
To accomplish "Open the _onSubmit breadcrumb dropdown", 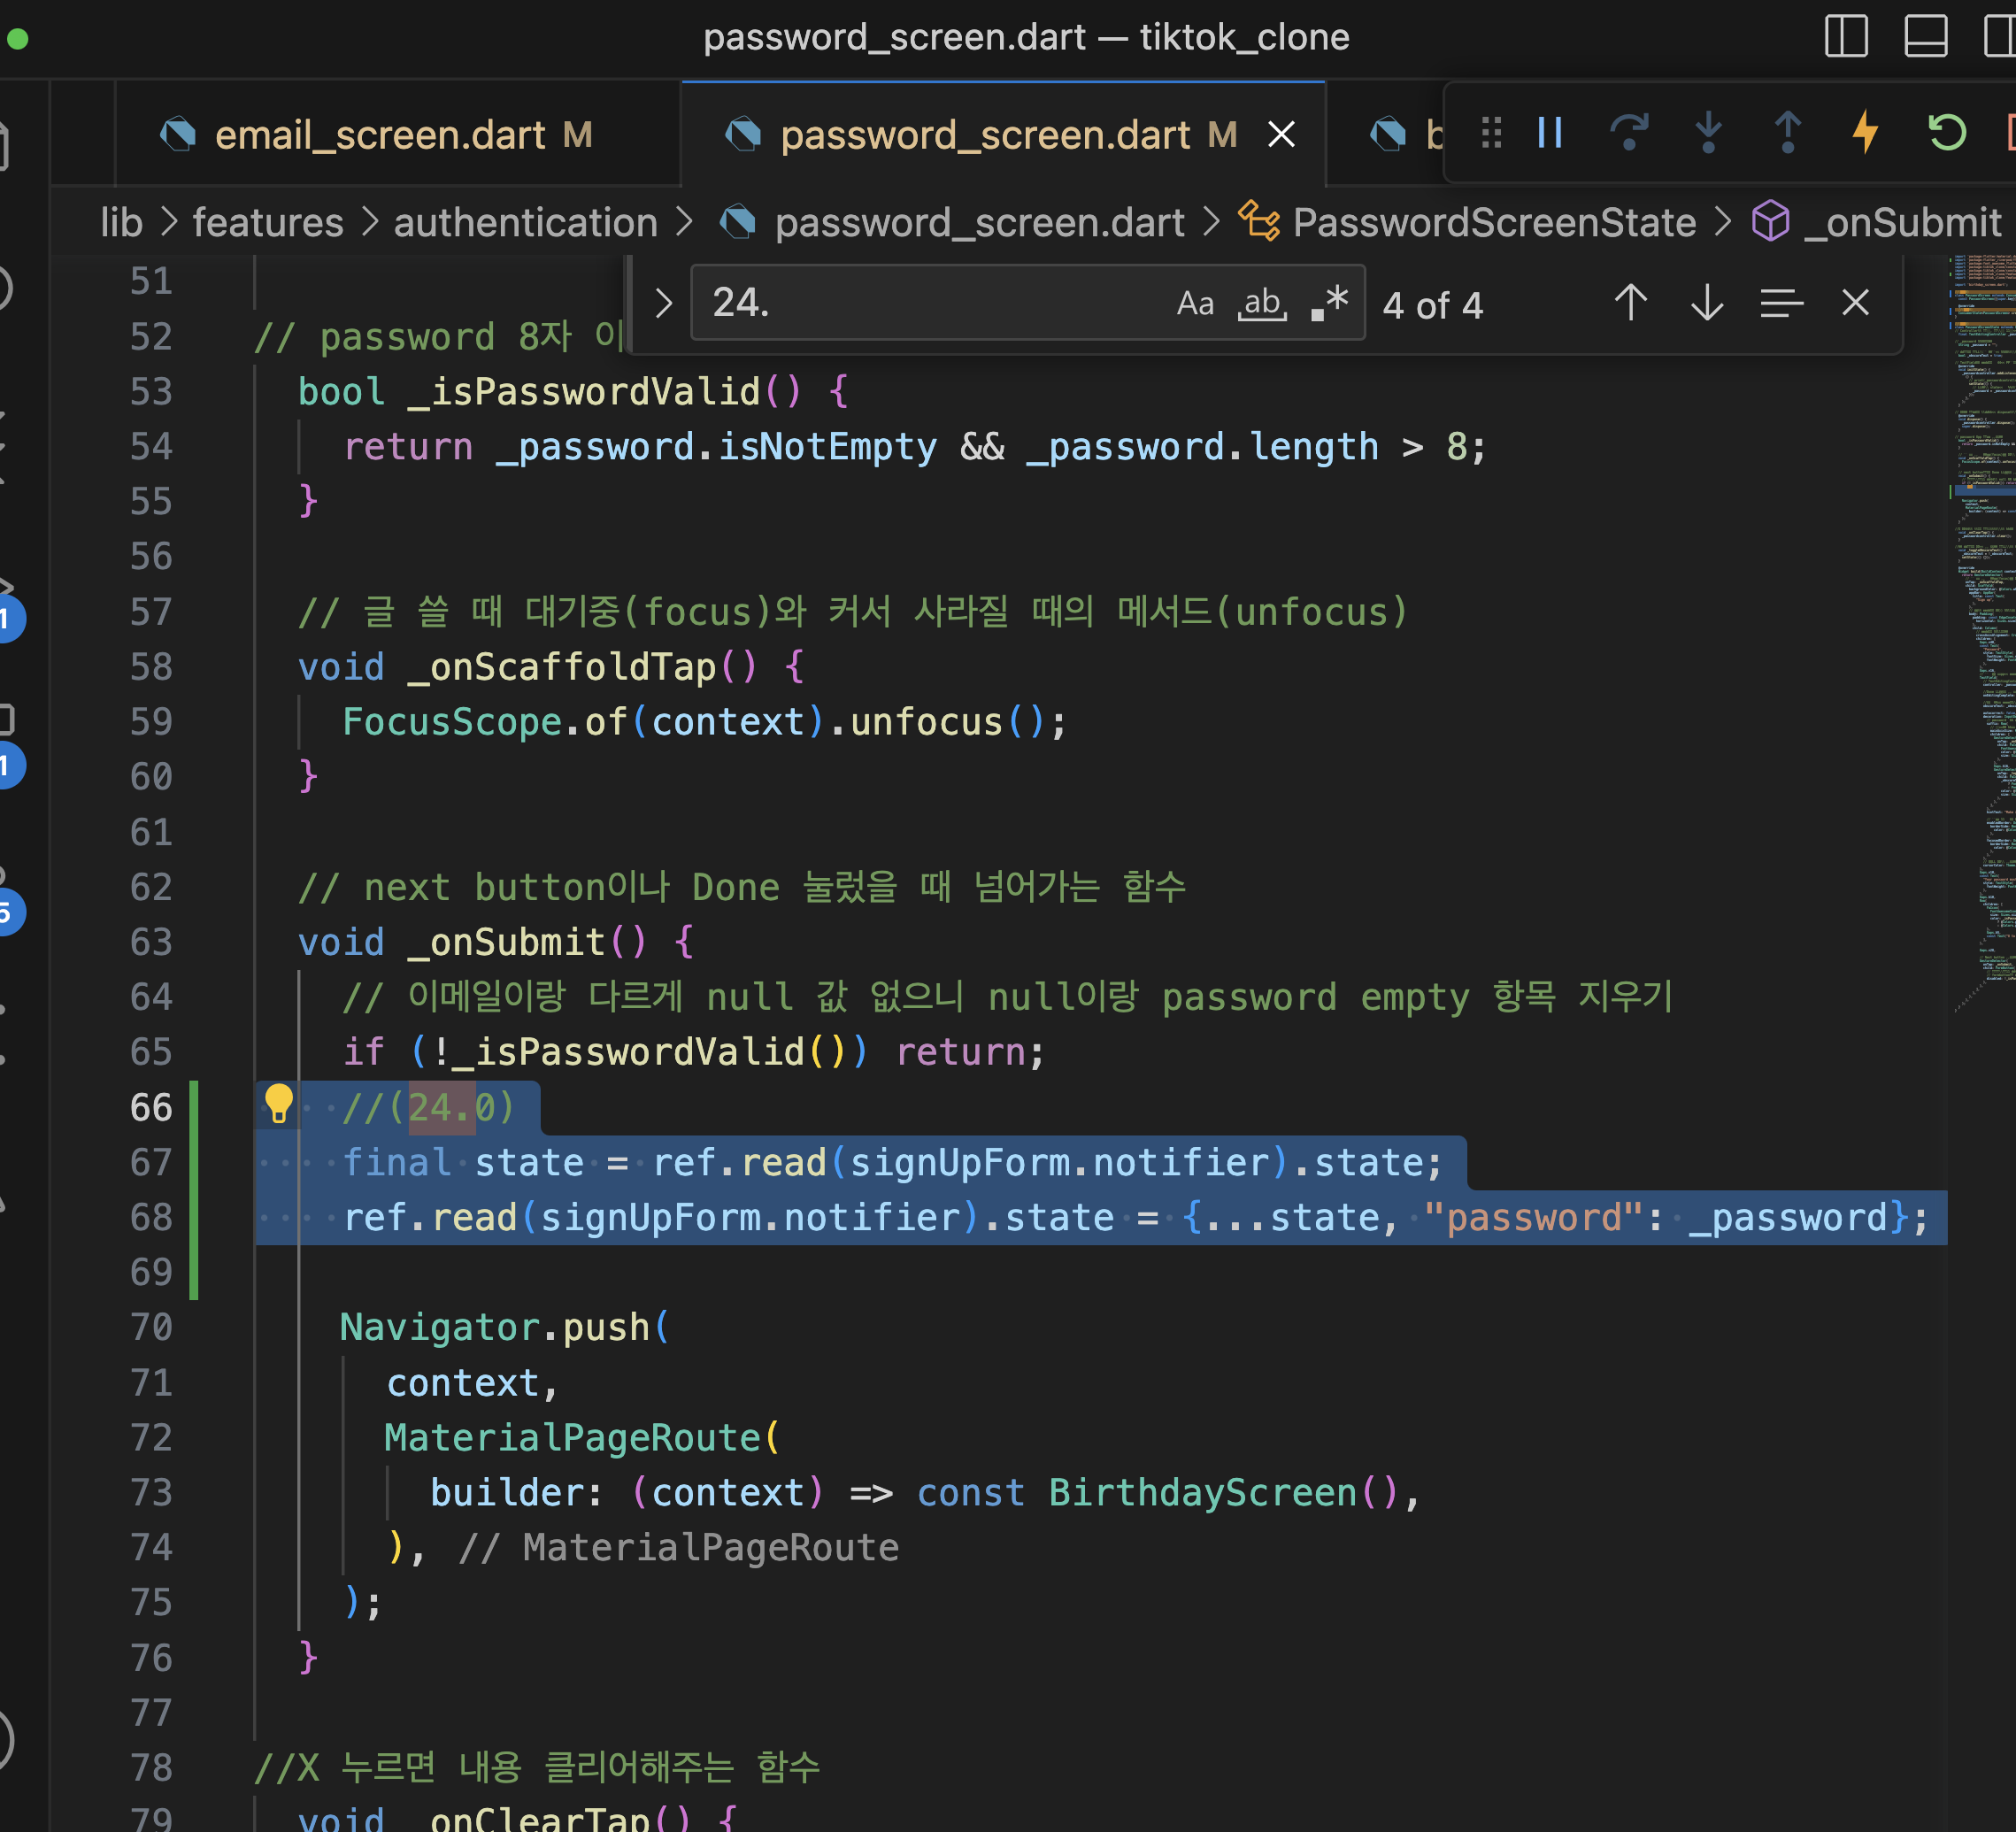I will 1901,222.
